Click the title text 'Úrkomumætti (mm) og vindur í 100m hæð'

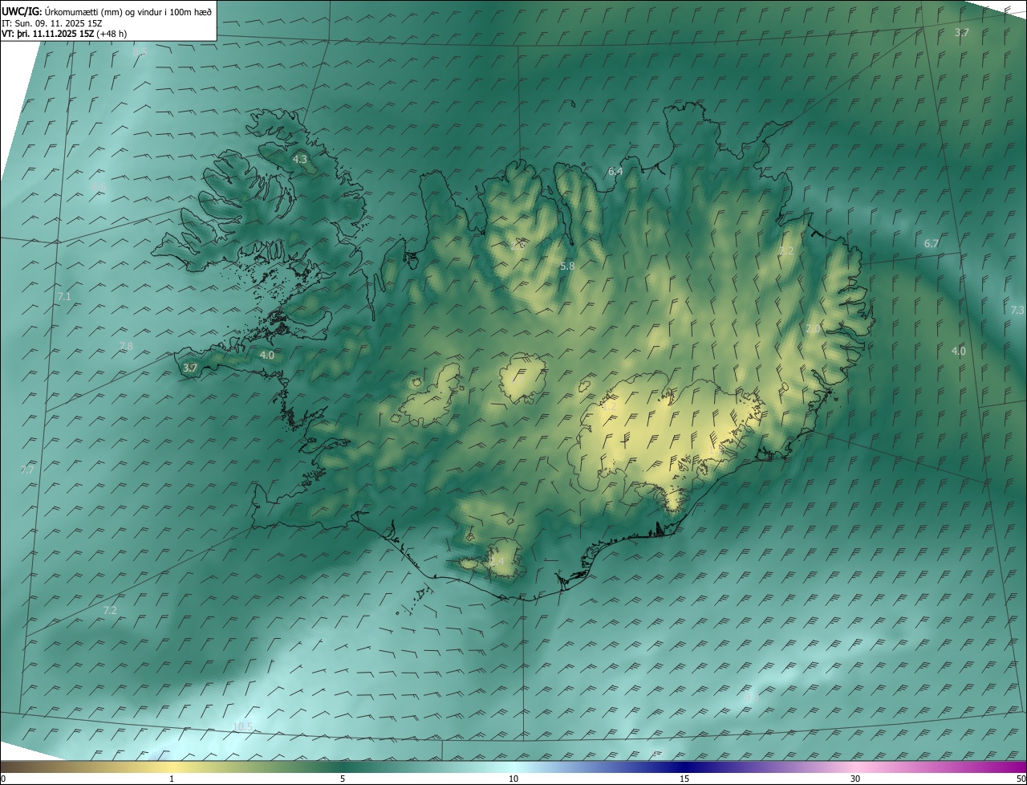click(128, 11)
